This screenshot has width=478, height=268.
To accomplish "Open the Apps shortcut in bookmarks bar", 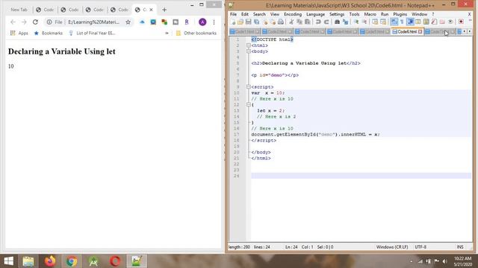I will [19, 33].
